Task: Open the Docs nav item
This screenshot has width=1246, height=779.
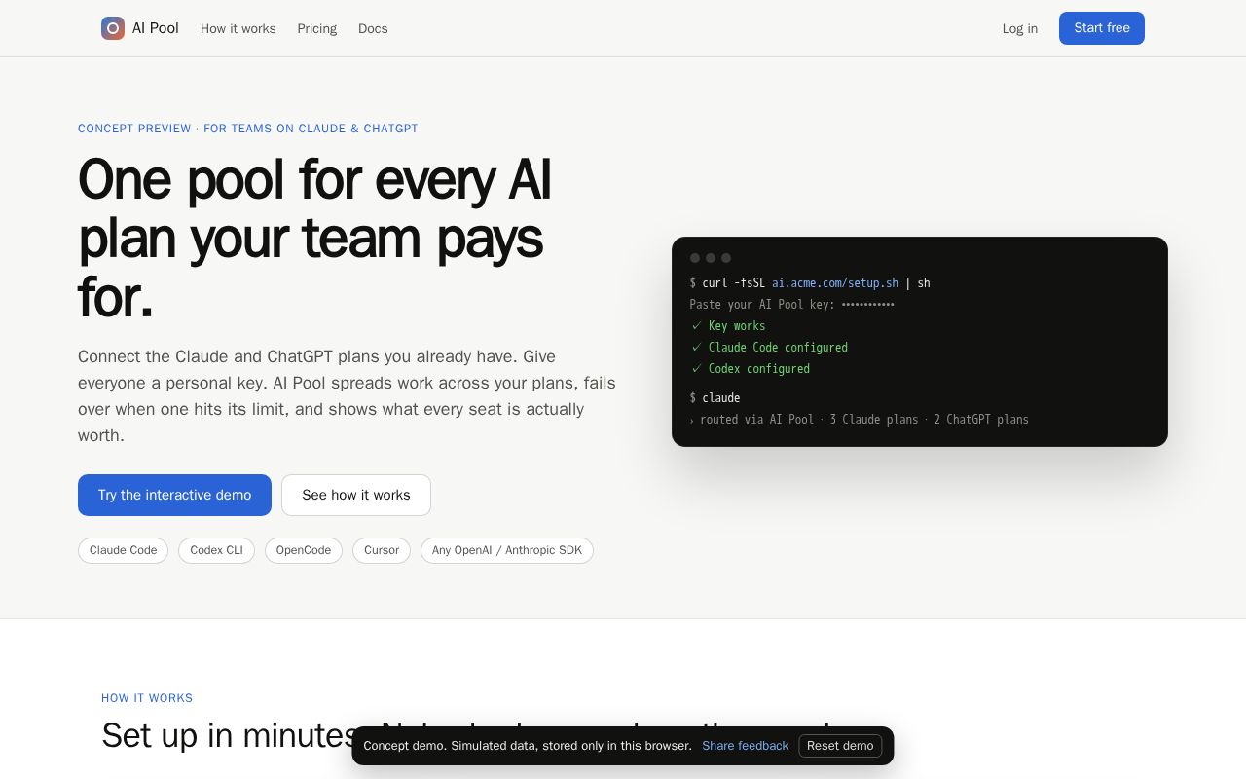Action: [373, 28]
